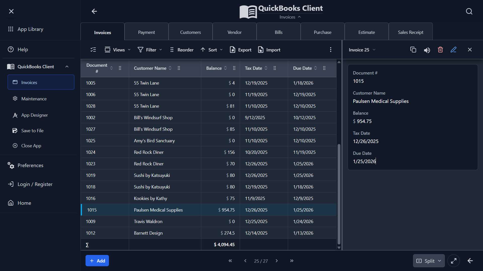Select the Travis Waldron invoice row
The height and width of the screenshot is (271, 483).
(209, 221)
